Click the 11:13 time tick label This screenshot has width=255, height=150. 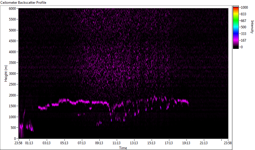point(116,143)
